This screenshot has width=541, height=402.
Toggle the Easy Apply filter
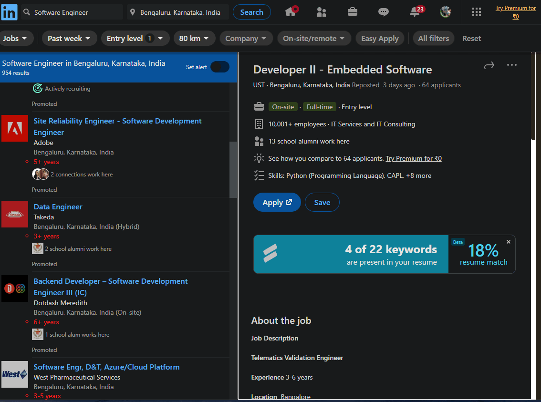380,39
